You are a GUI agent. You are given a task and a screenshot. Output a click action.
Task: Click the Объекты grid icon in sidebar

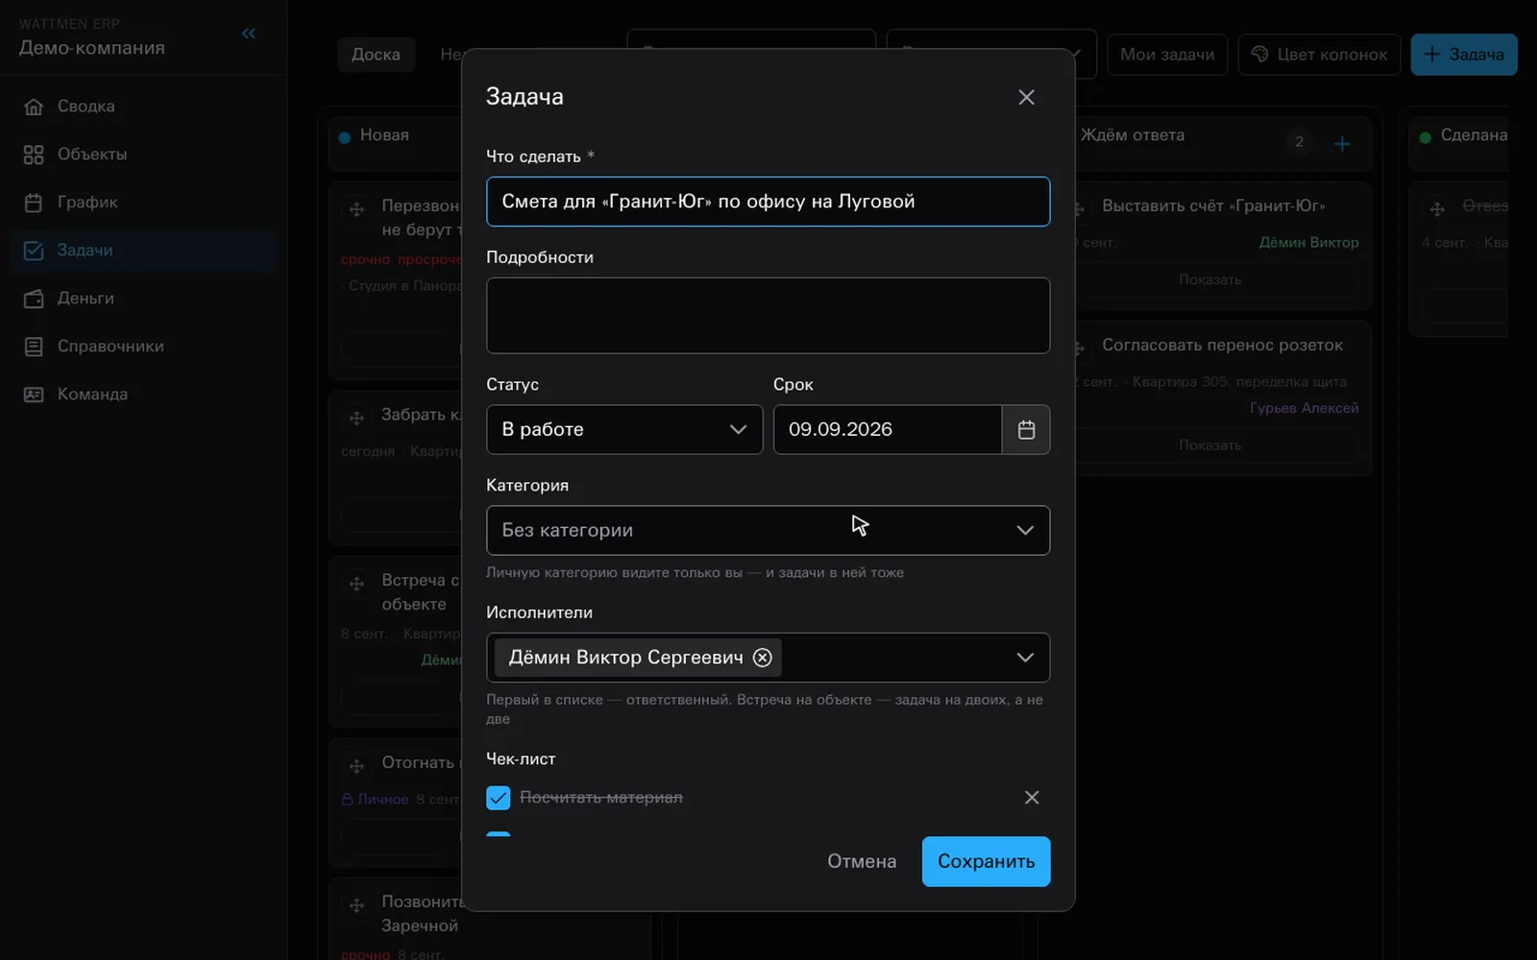[x=34, y=155]
